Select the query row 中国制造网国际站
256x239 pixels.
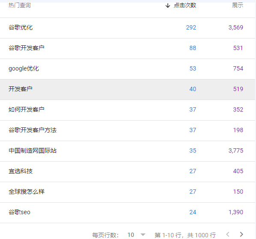click(128, 151)
